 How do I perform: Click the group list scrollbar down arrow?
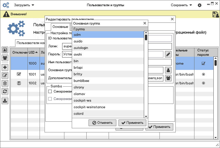pyautogui.click(x=146, y=116)
